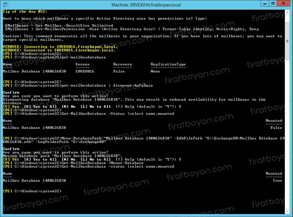This screenshot has height=217, width=293.
Task: Click the Mounted 'True' value
Action: point(277,181)
